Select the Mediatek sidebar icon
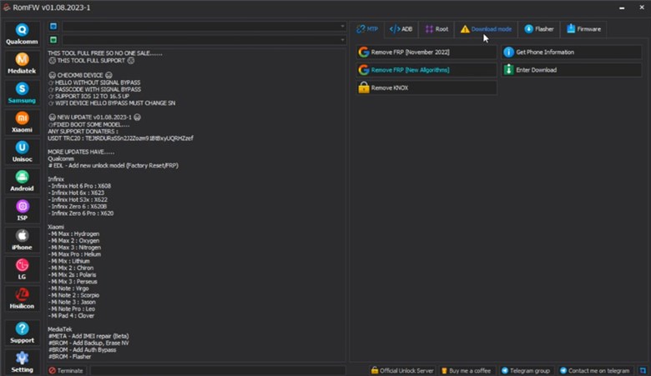 (x=22, y=63)
